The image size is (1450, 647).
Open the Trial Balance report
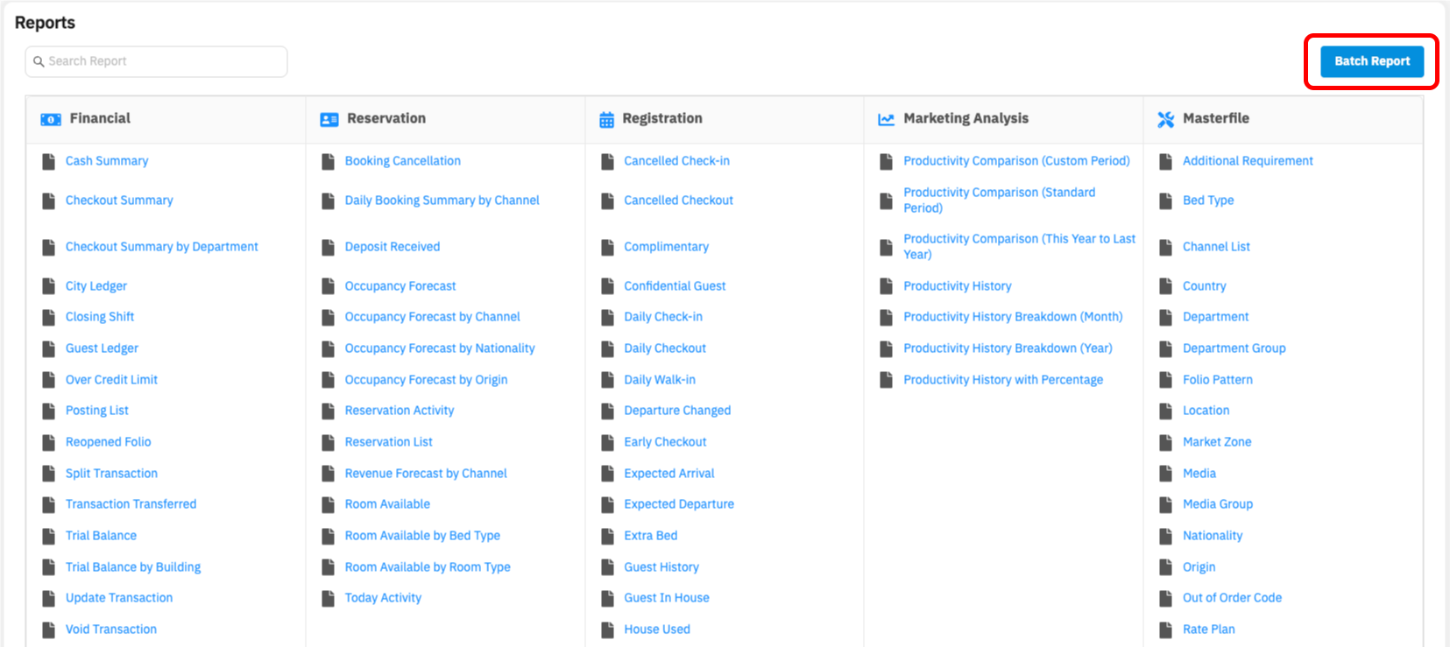(x=101, y=536)
